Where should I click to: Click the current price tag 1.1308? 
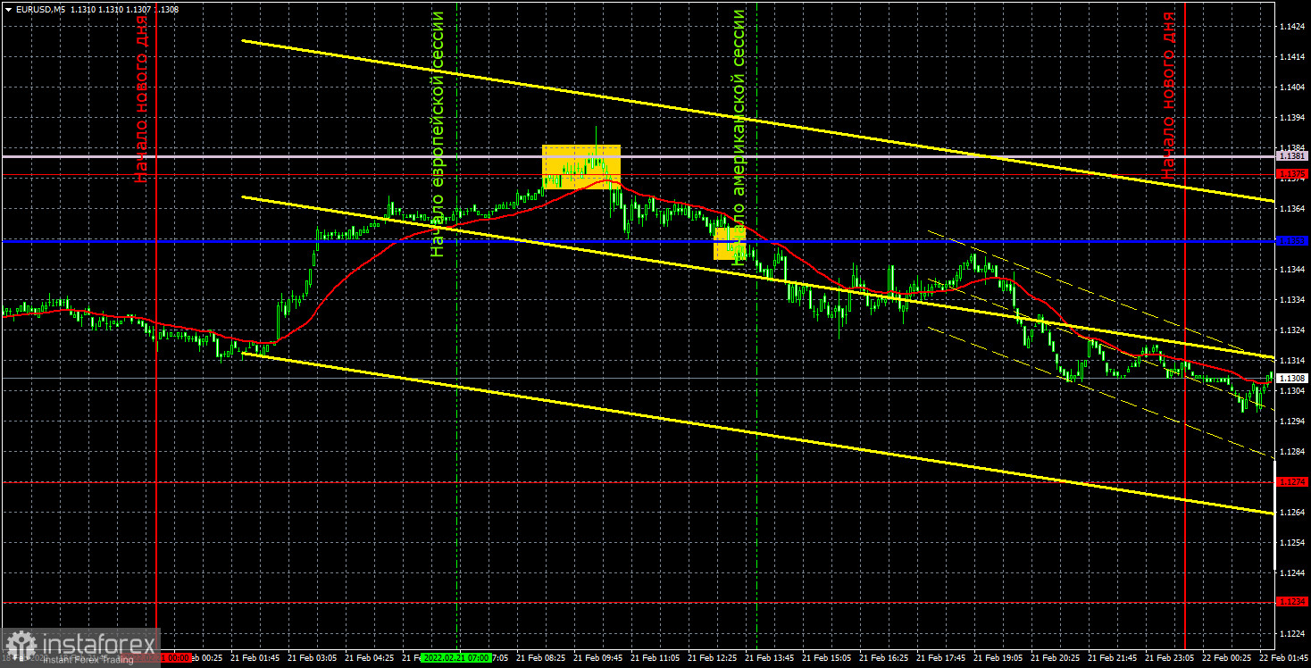click(x=1292, y=378)
